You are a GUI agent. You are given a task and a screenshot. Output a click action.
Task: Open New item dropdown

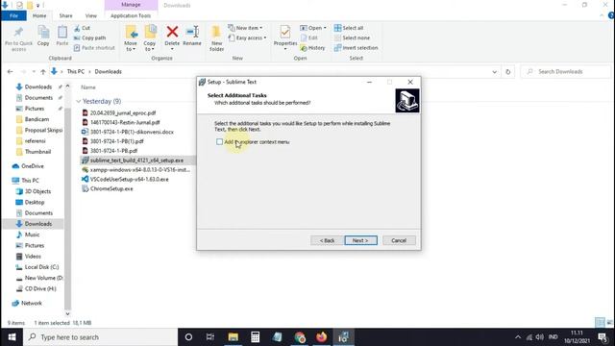pos(245,28)
